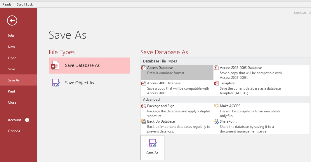This screenshot has width=311, height=162.
Task: Choose Access 2000 Database option
Action: point(177,88)
